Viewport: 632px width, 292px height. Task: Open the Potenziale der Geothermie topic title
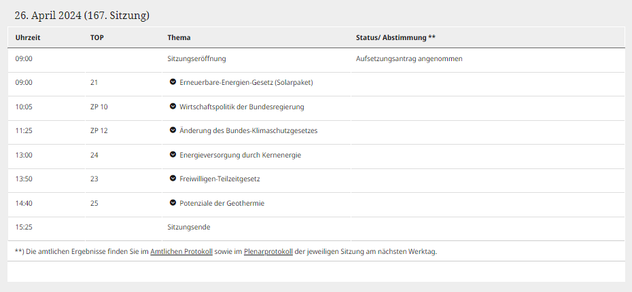tap(222, 203)
